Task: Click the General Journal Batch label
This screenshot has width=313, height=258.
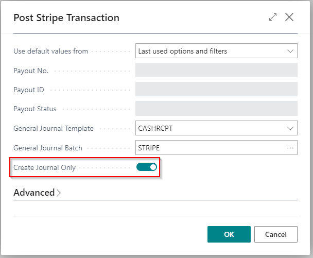Action: pyautogui.click(x=48, y=148)
